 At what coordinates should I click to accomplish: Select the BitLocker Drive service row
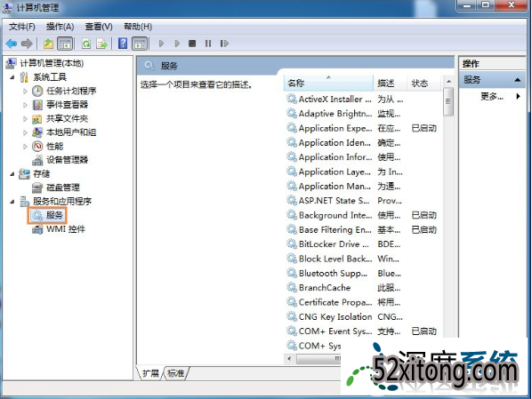coord(362,244)
